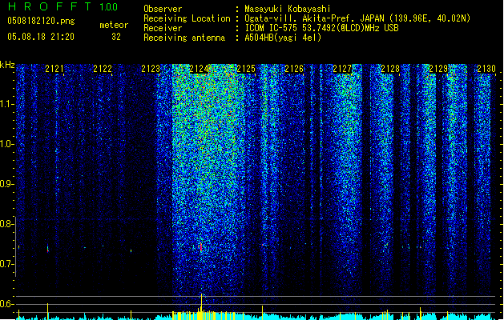Viewport: 504px width, 320px height.
Task: Click the tallest yellow spike in power graph
Action: [202, 306]
